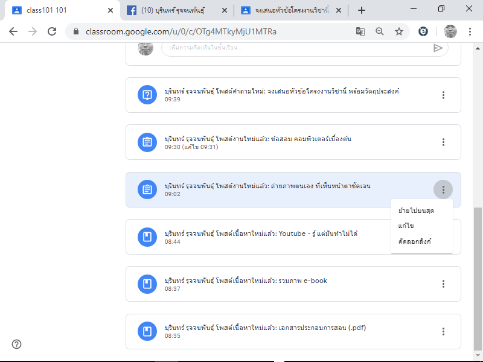
Task: Open Chrome profile avatar
Action: tap(450, 31)
